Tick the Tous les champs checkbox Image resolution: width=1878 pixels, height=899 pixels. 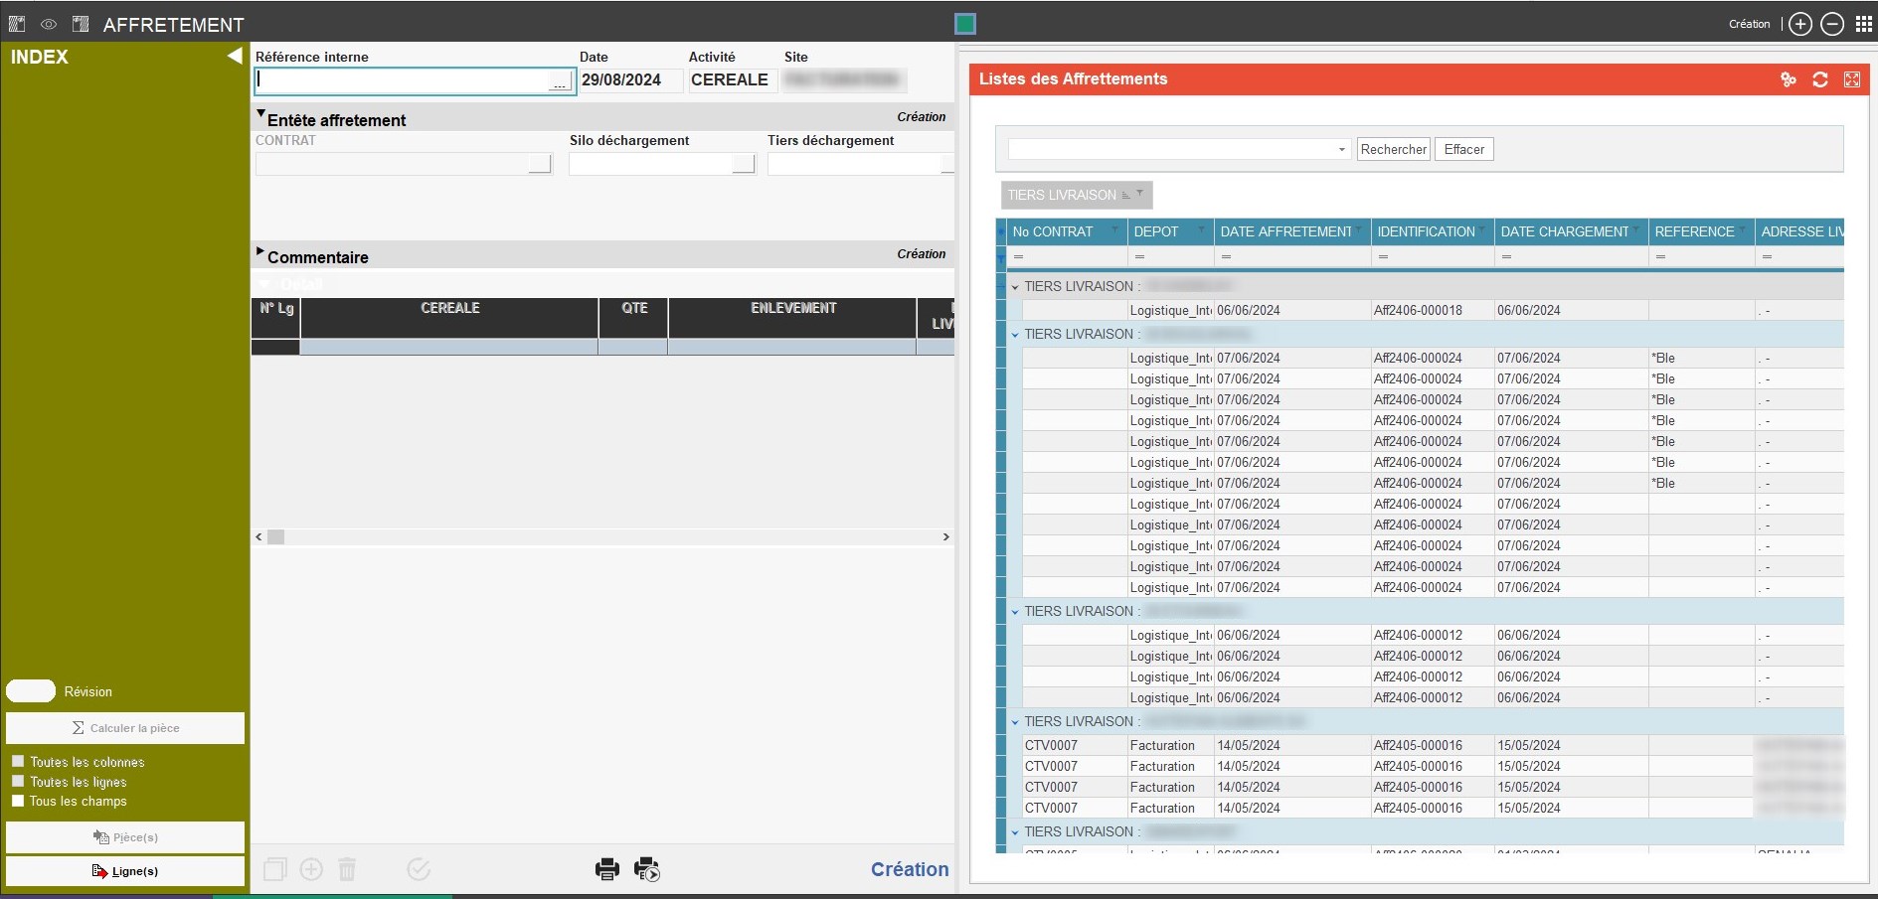click(18, 801)
